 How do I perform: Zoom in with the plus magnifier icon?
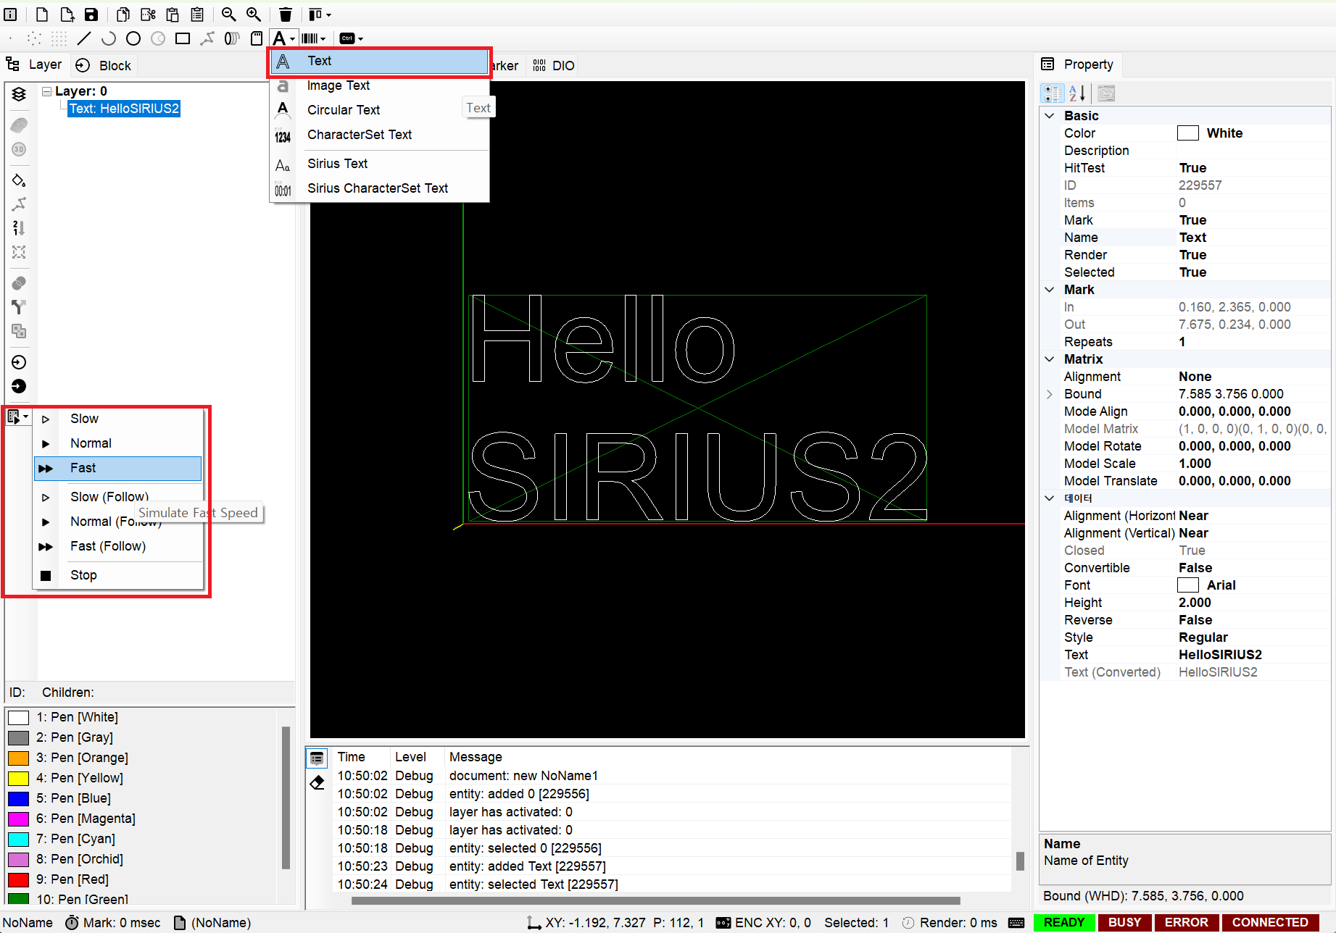(x=254, y=14)
